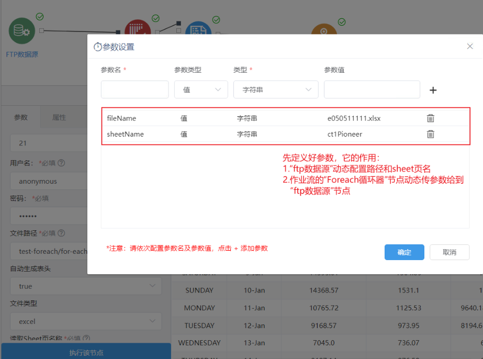Click the green check above red node
483x359 pixels.
pos(155,18)
